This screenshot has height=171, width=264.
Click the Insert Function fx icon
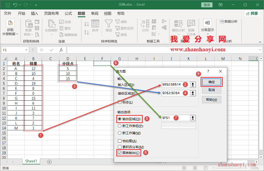pos(61,50)
